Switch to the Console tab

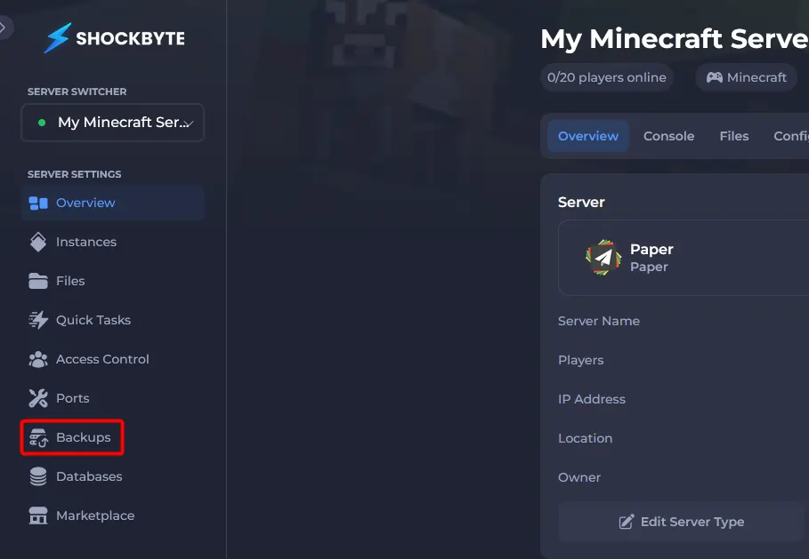coord(668,136)
